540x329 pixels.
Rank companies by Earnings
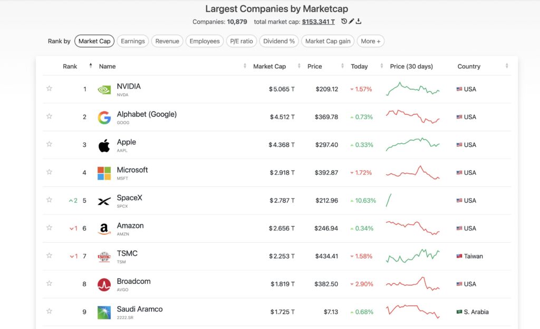(133, 41)
